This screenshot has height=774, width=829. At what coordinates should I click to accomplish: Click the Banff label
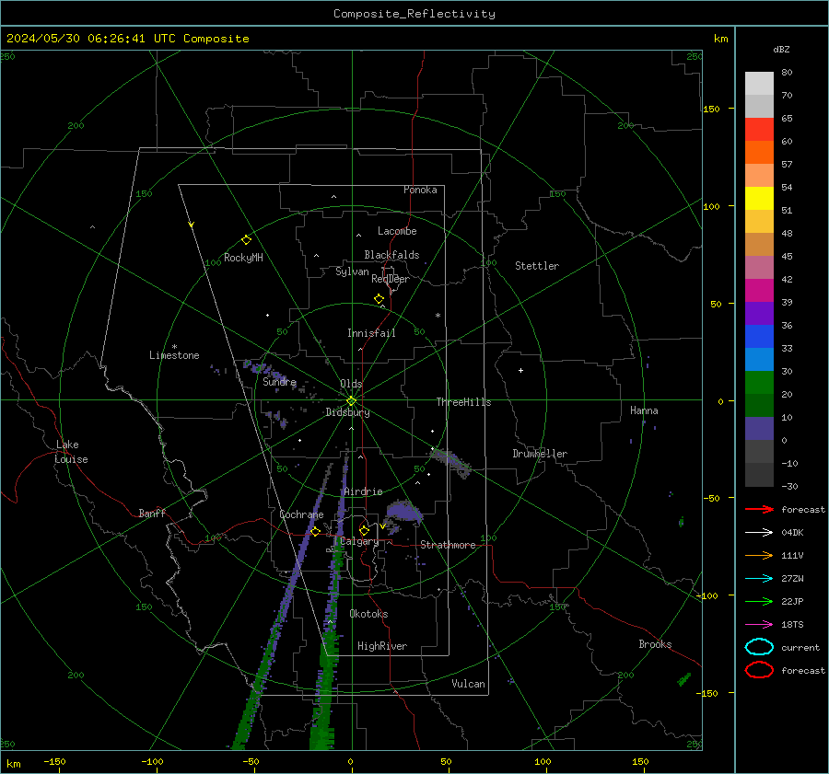[152, 513]
